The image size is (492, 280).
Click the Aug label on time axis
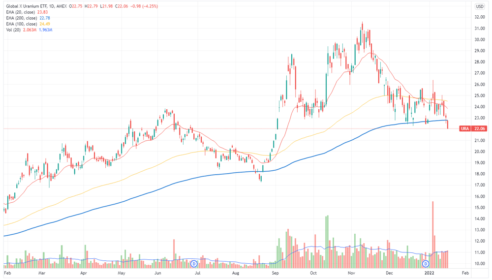pyautogui.click(x=236, y=273)
